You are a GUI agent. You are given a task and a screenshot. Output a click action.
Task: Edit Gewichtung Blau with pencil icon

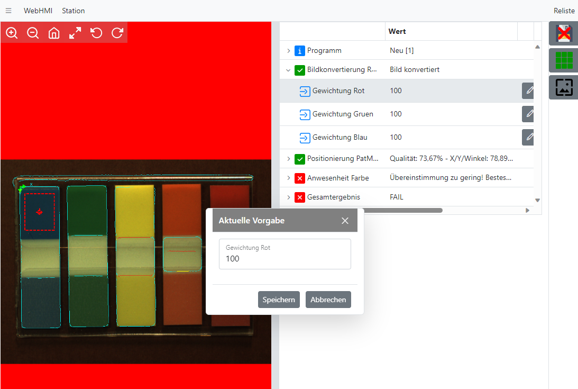point(528,137)
